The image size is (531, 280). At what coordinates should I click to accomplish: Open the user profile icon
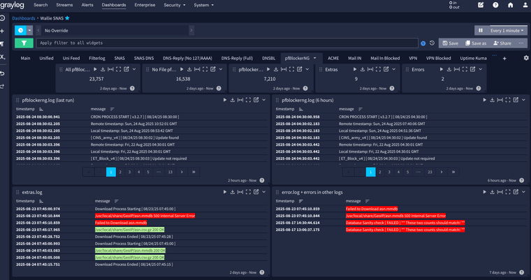pos(525,5)
